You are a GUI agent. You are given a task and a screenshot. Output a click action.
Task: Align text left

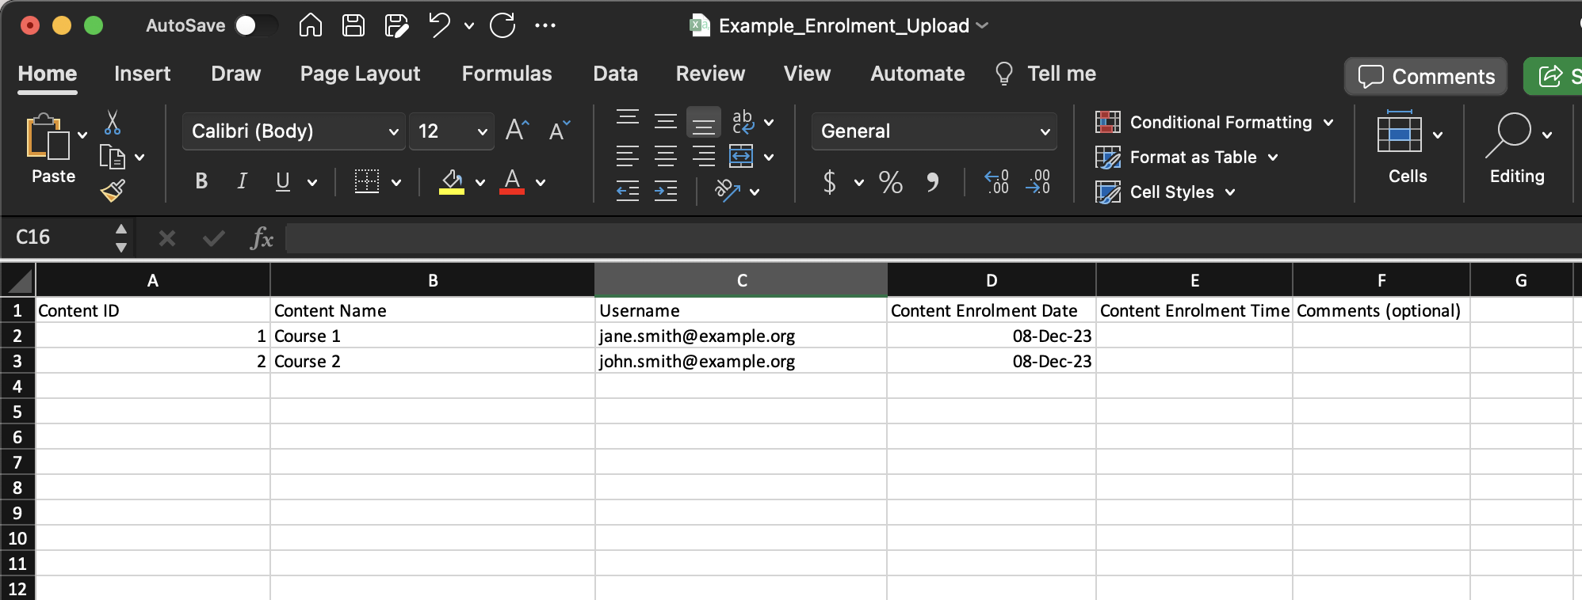tap(628, 156)
